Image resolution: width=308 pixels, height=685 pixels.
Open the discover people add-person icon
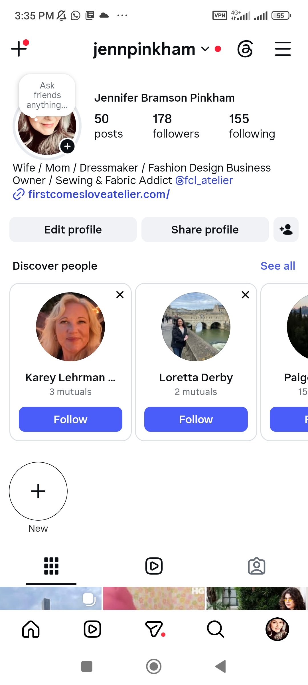pos(286,229)
